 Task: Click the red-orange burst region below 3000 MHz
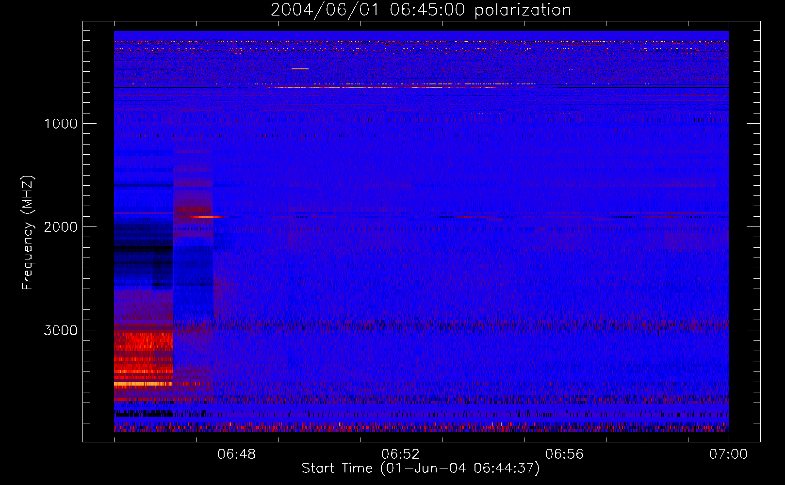(144, 361)
